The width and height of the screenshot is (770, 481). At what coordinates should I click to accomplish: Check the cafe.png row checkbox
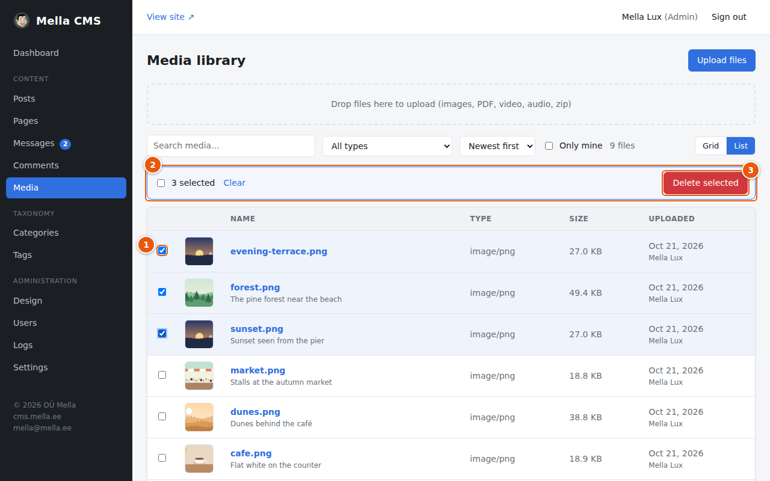pos(162,458)
